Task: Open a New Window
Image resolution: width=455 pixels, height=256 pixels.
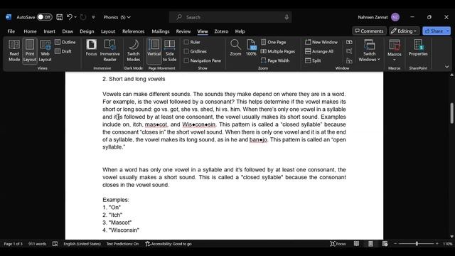Action: 321,42
